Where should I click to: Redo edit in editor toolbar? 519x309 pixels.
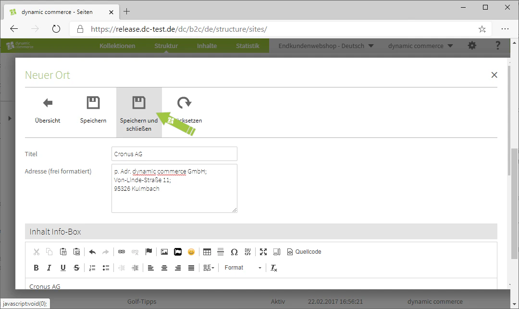point(106,252)
